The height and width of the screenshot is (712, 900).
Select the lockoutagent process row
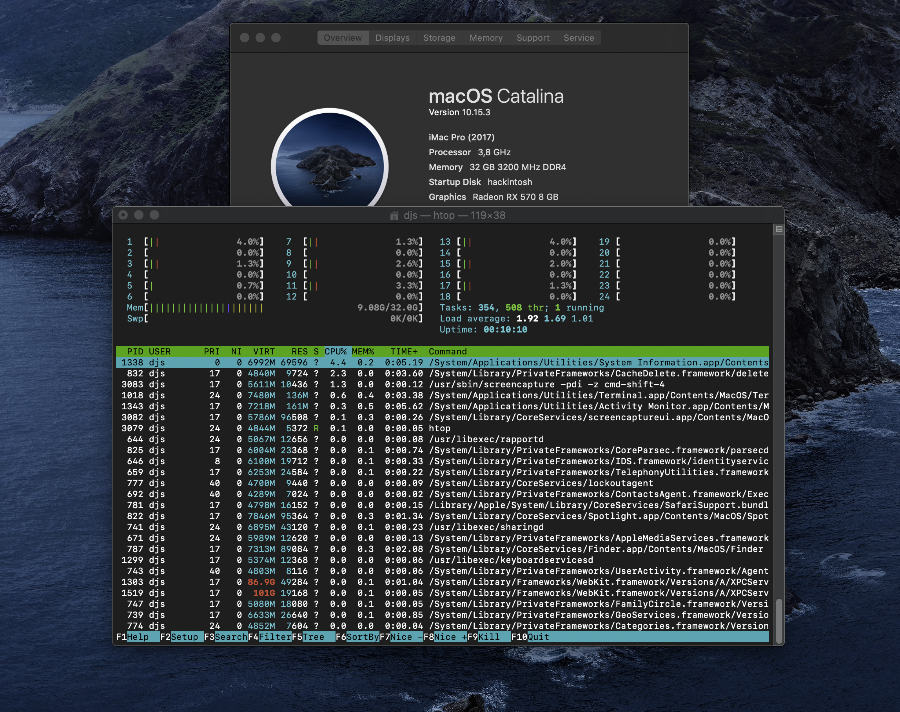pyautogui.click(x=443, y=483)
